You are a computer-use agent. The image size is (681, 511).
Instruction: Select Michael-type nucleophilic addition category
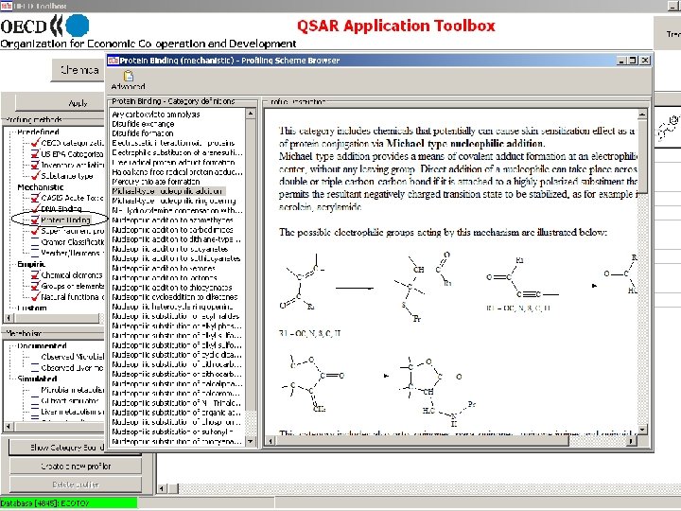tap(167, 191)
